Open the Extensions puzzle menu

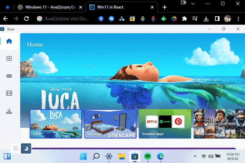pyautogui.click(x=185, y=19)
